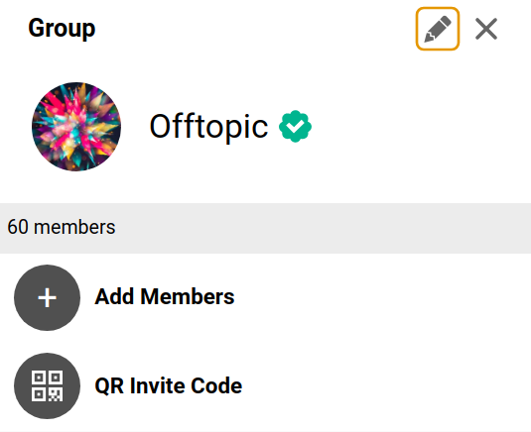
Task: Tap the dark circle with QR squares
Action: [x=47, y=386]
